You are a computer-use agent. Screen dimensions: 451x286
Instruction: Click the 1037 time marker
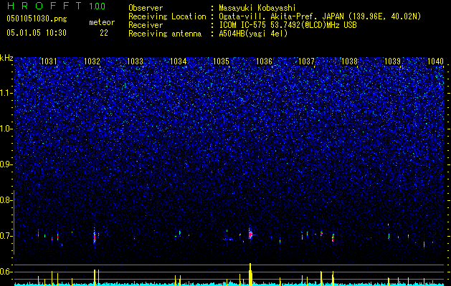306,61
